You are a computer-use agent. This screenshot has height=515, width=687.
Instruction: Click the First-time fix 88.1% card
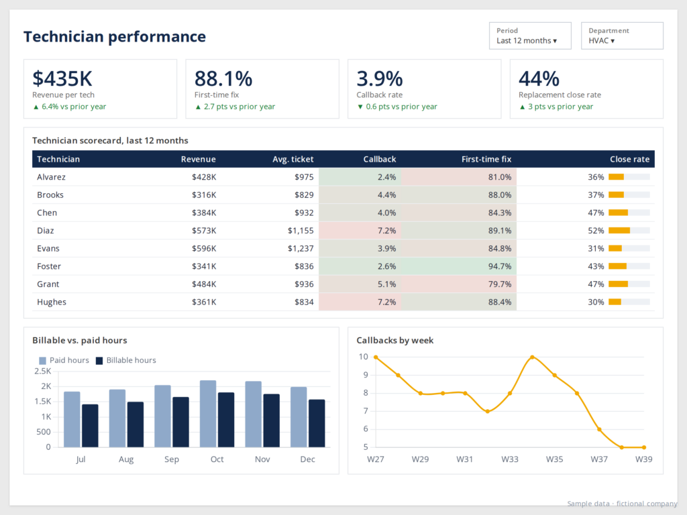coord(262,89)
